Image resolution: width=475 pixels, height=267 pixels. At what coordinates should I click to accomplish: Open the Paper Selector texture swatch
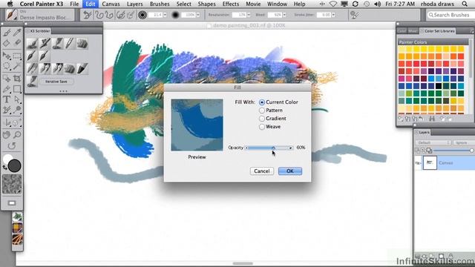coord(12,184)
